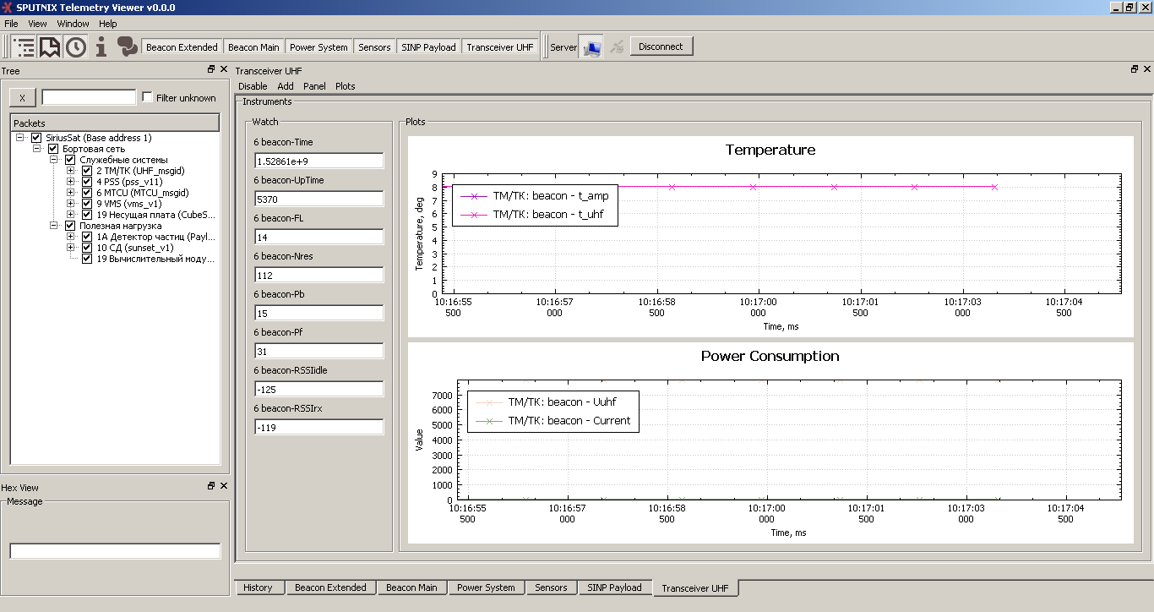The height and width of the screenshot is (612, 1154).
Task: Expand the 2 TM/TK (UHF_msgid) tree node
Action: pyautogui.click(x=71, y=171)
